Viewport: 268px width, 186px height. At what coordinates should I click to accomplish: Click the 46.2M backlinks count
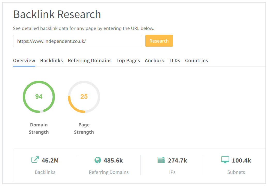tap(50, 160)
